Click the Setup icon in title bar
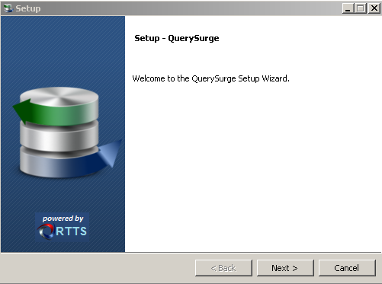Screen dimensions: 382x284 (8, 8)
